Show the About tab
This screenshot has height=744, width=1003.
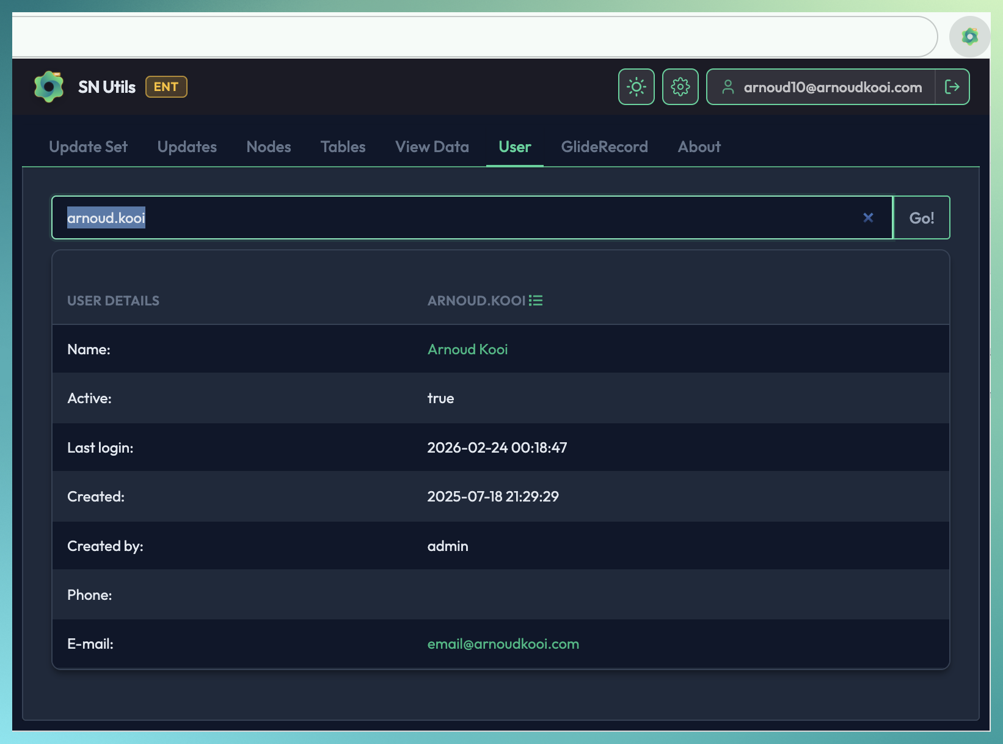click(699, 147)
